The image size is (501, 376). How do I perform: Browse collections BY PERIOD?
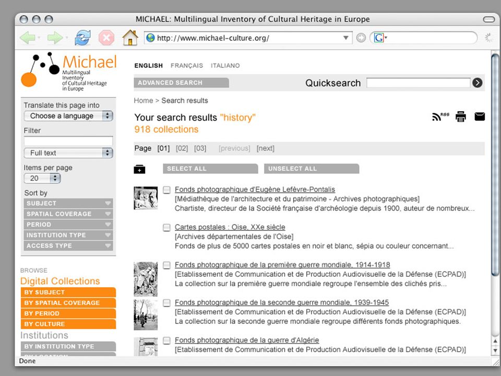point(68,313)
